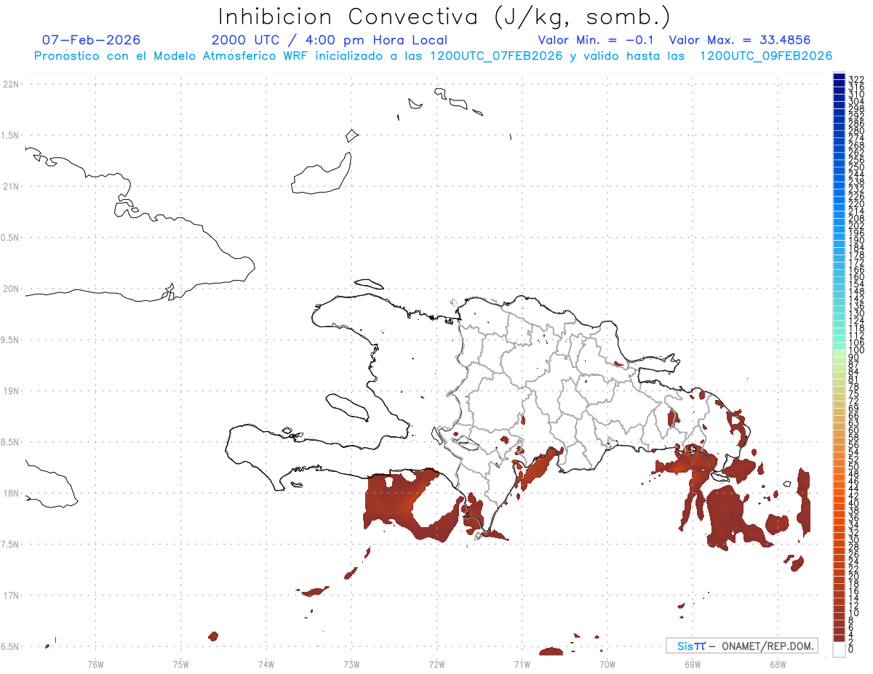The height and width of the screenshot is (674, 873).
Task: Click the "68W" longitude label
Action: [x=777, y=664]
